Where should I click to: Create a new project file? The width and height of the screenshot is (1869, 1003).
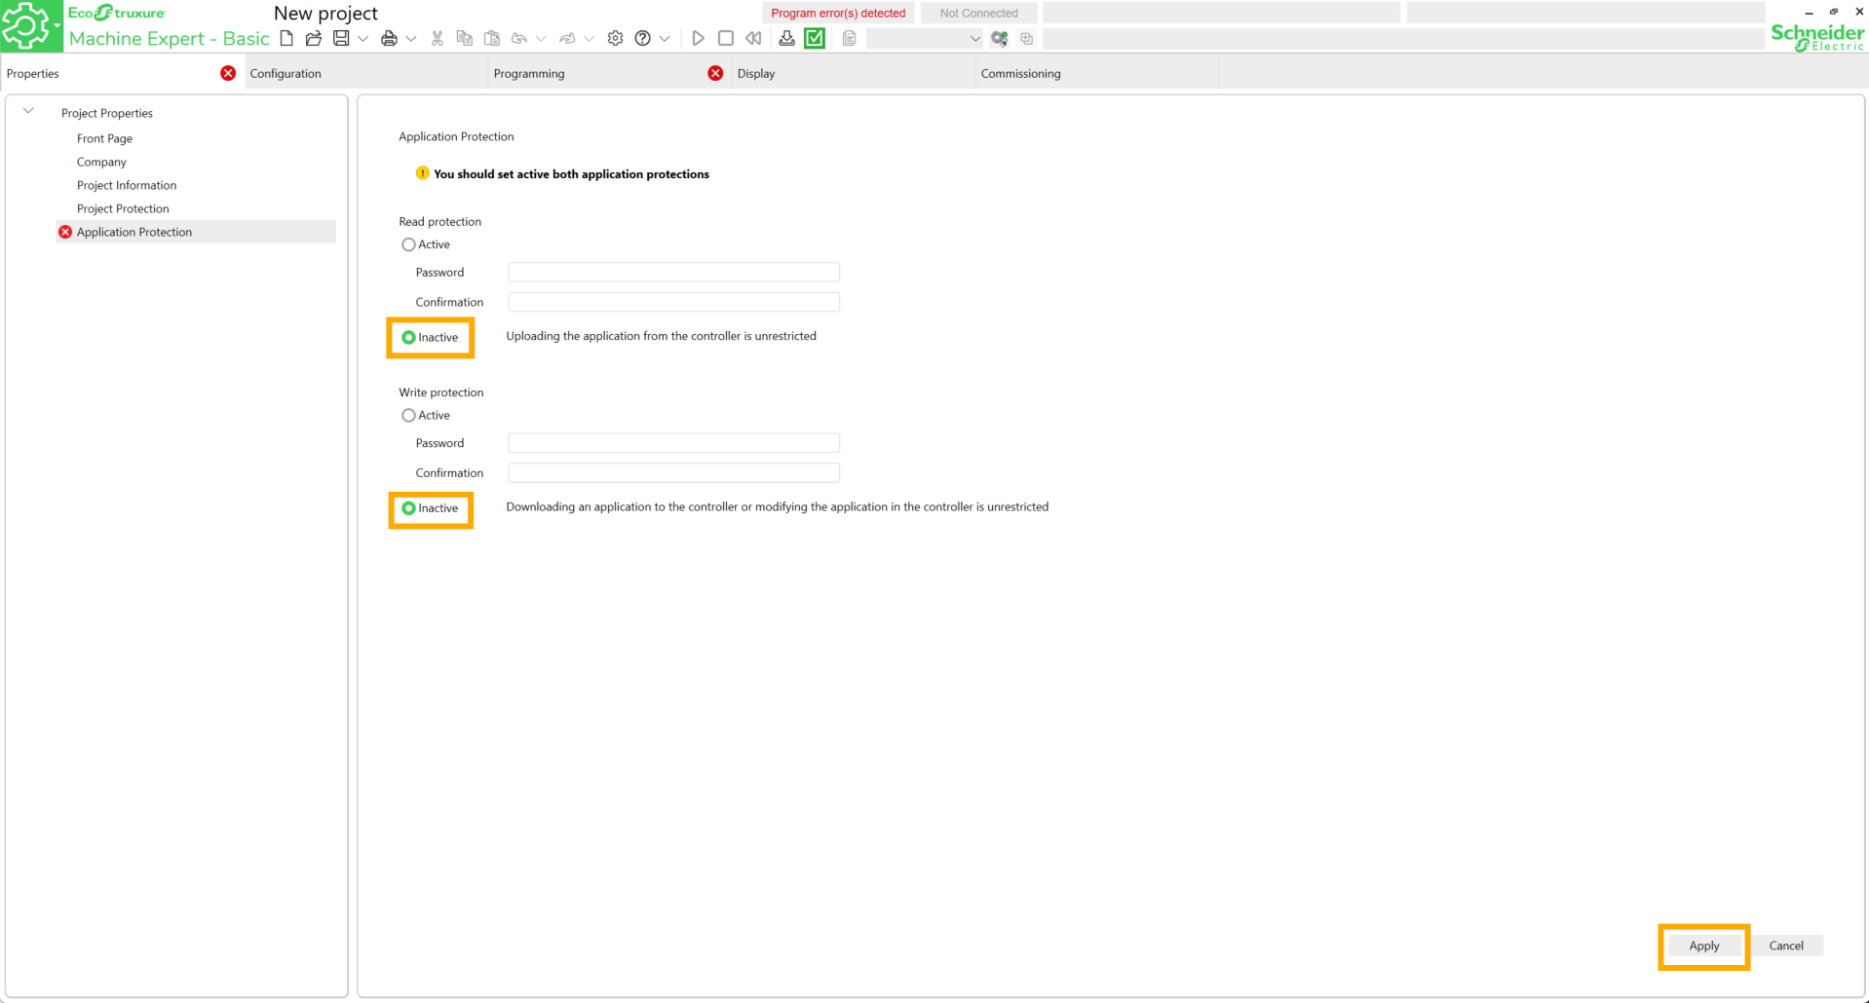point(286,38)
